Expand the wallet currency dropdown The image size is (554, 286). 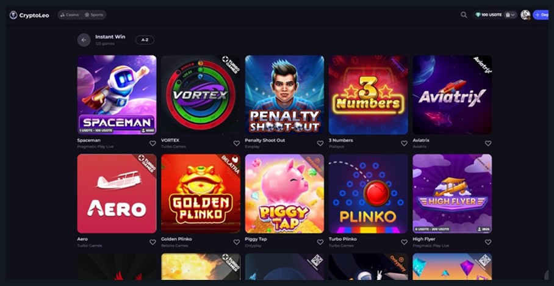tap(510, 15)
